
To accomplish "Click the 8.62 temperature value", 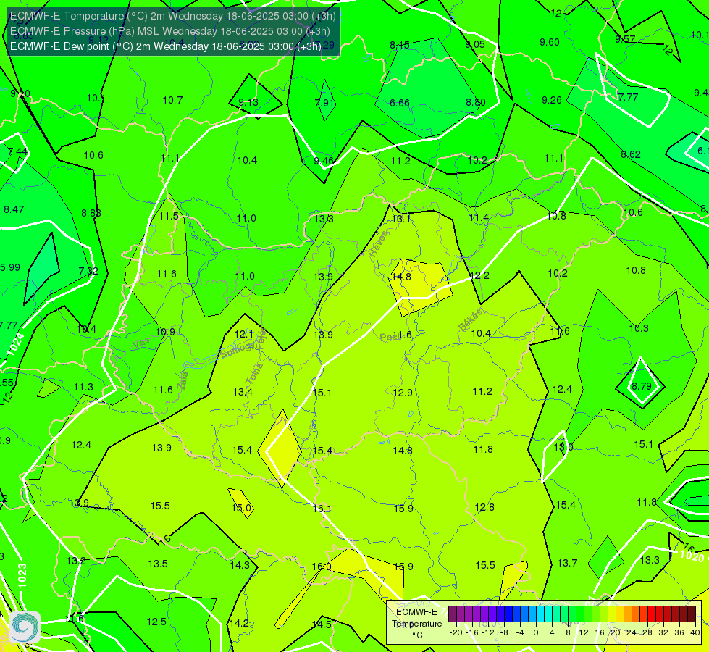I will tap(631, 154).
